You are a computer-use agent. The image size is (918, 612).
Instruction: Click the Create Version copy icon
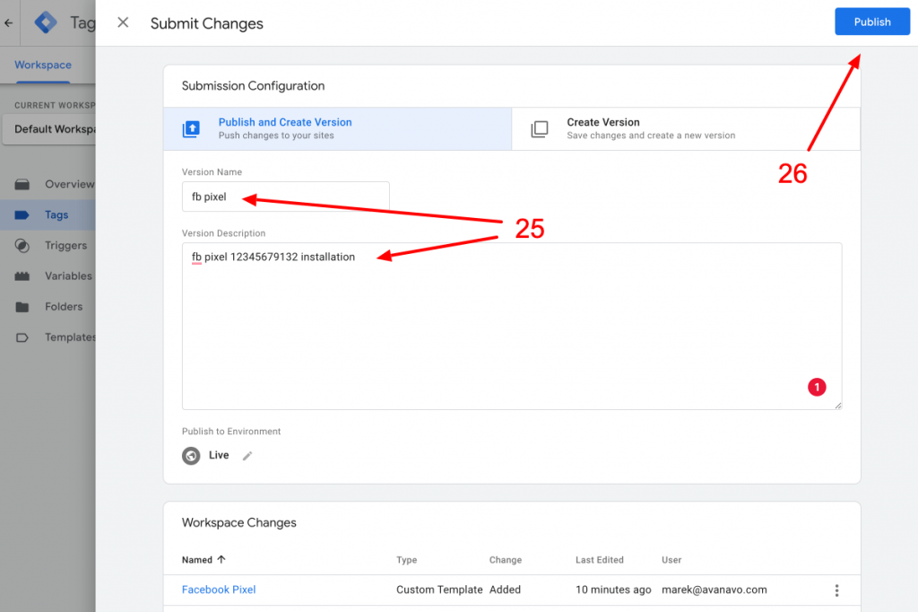539,129
